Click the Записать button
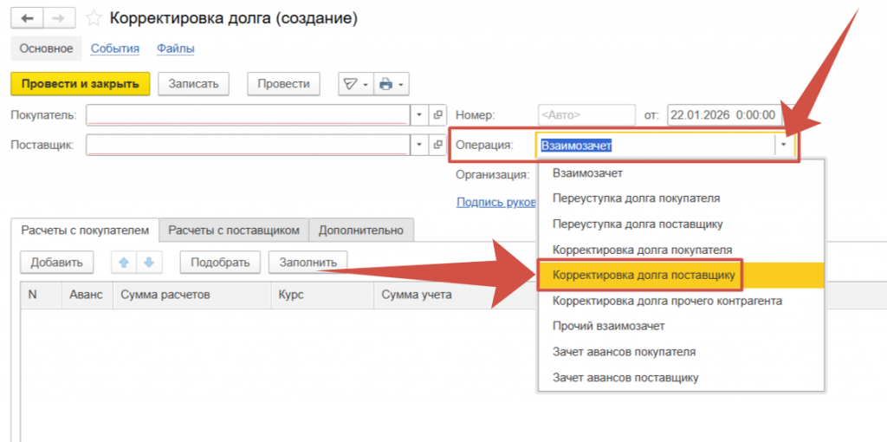This screenshot has width=887, height=442. 193,84
